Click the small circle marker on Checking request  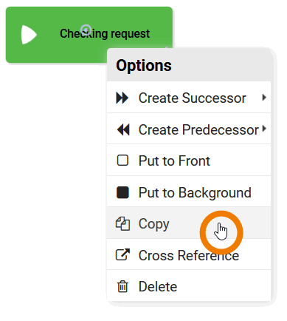click(86, 30)
